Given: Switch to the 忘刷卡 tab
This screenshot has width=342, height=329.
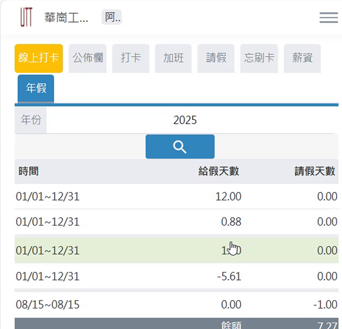Looking at the screenshot, I should (259, 58).
